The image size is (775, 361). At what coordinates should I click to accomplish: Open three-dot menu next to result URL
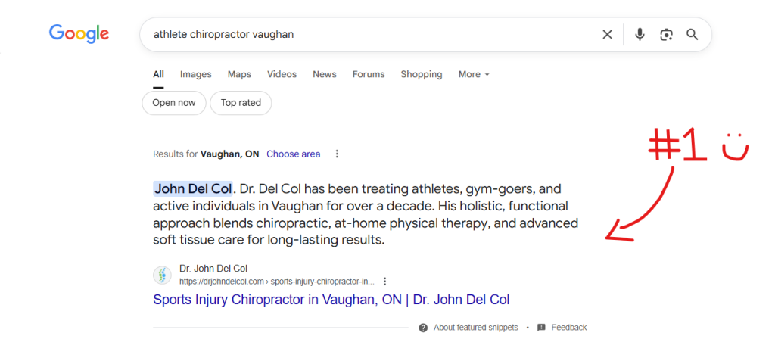tap(385, 281)
